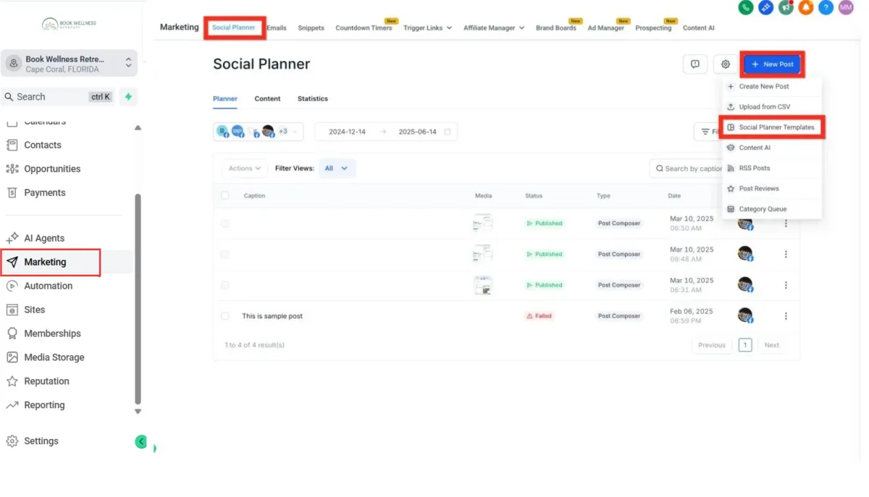Viewport: 869px width, 497px height.
Task: Click page 1 pagination button
Action: [x=745, y=345]
